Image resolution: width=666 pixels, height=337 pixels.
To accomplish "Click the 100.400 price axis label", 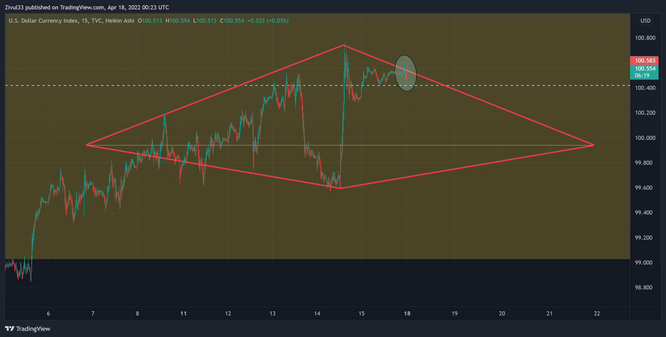I will coord(645,88).
